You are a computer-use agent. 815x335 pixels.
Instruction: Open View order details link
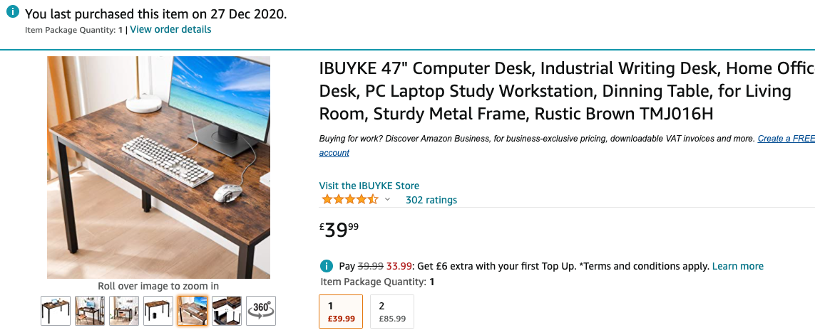coord(170,29)
